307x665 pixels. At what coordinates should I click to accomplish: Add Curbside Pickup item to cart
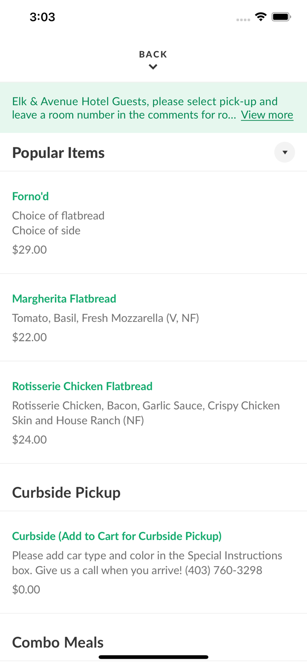click(117, 536)
